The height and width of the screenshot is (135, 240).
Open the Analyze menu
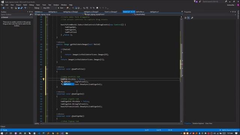(x=56, y=5)
